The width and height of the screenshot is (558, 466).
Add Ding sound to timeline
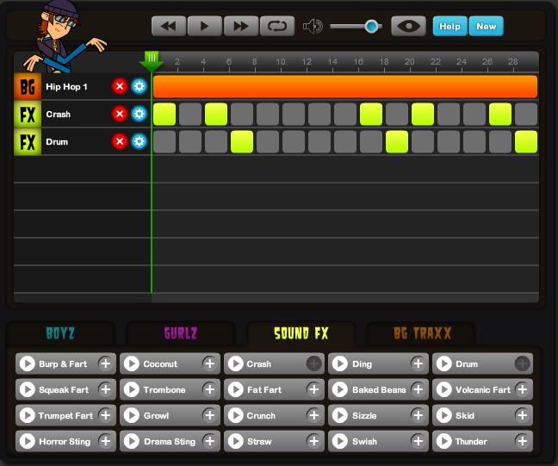[x=418, y=363]
